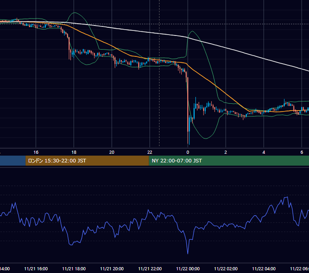
Task: Click the 11/21 20:00 date label
Action: point(112,268)
